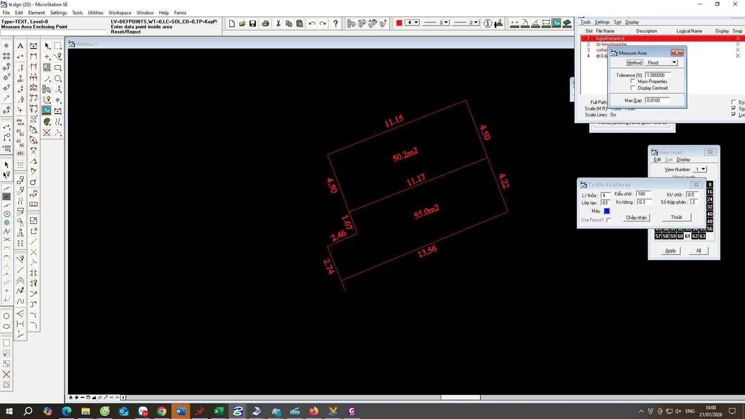Click the Print icon in toolbar
The width and height of the screenshot is (745, 419).
point(266,24)
